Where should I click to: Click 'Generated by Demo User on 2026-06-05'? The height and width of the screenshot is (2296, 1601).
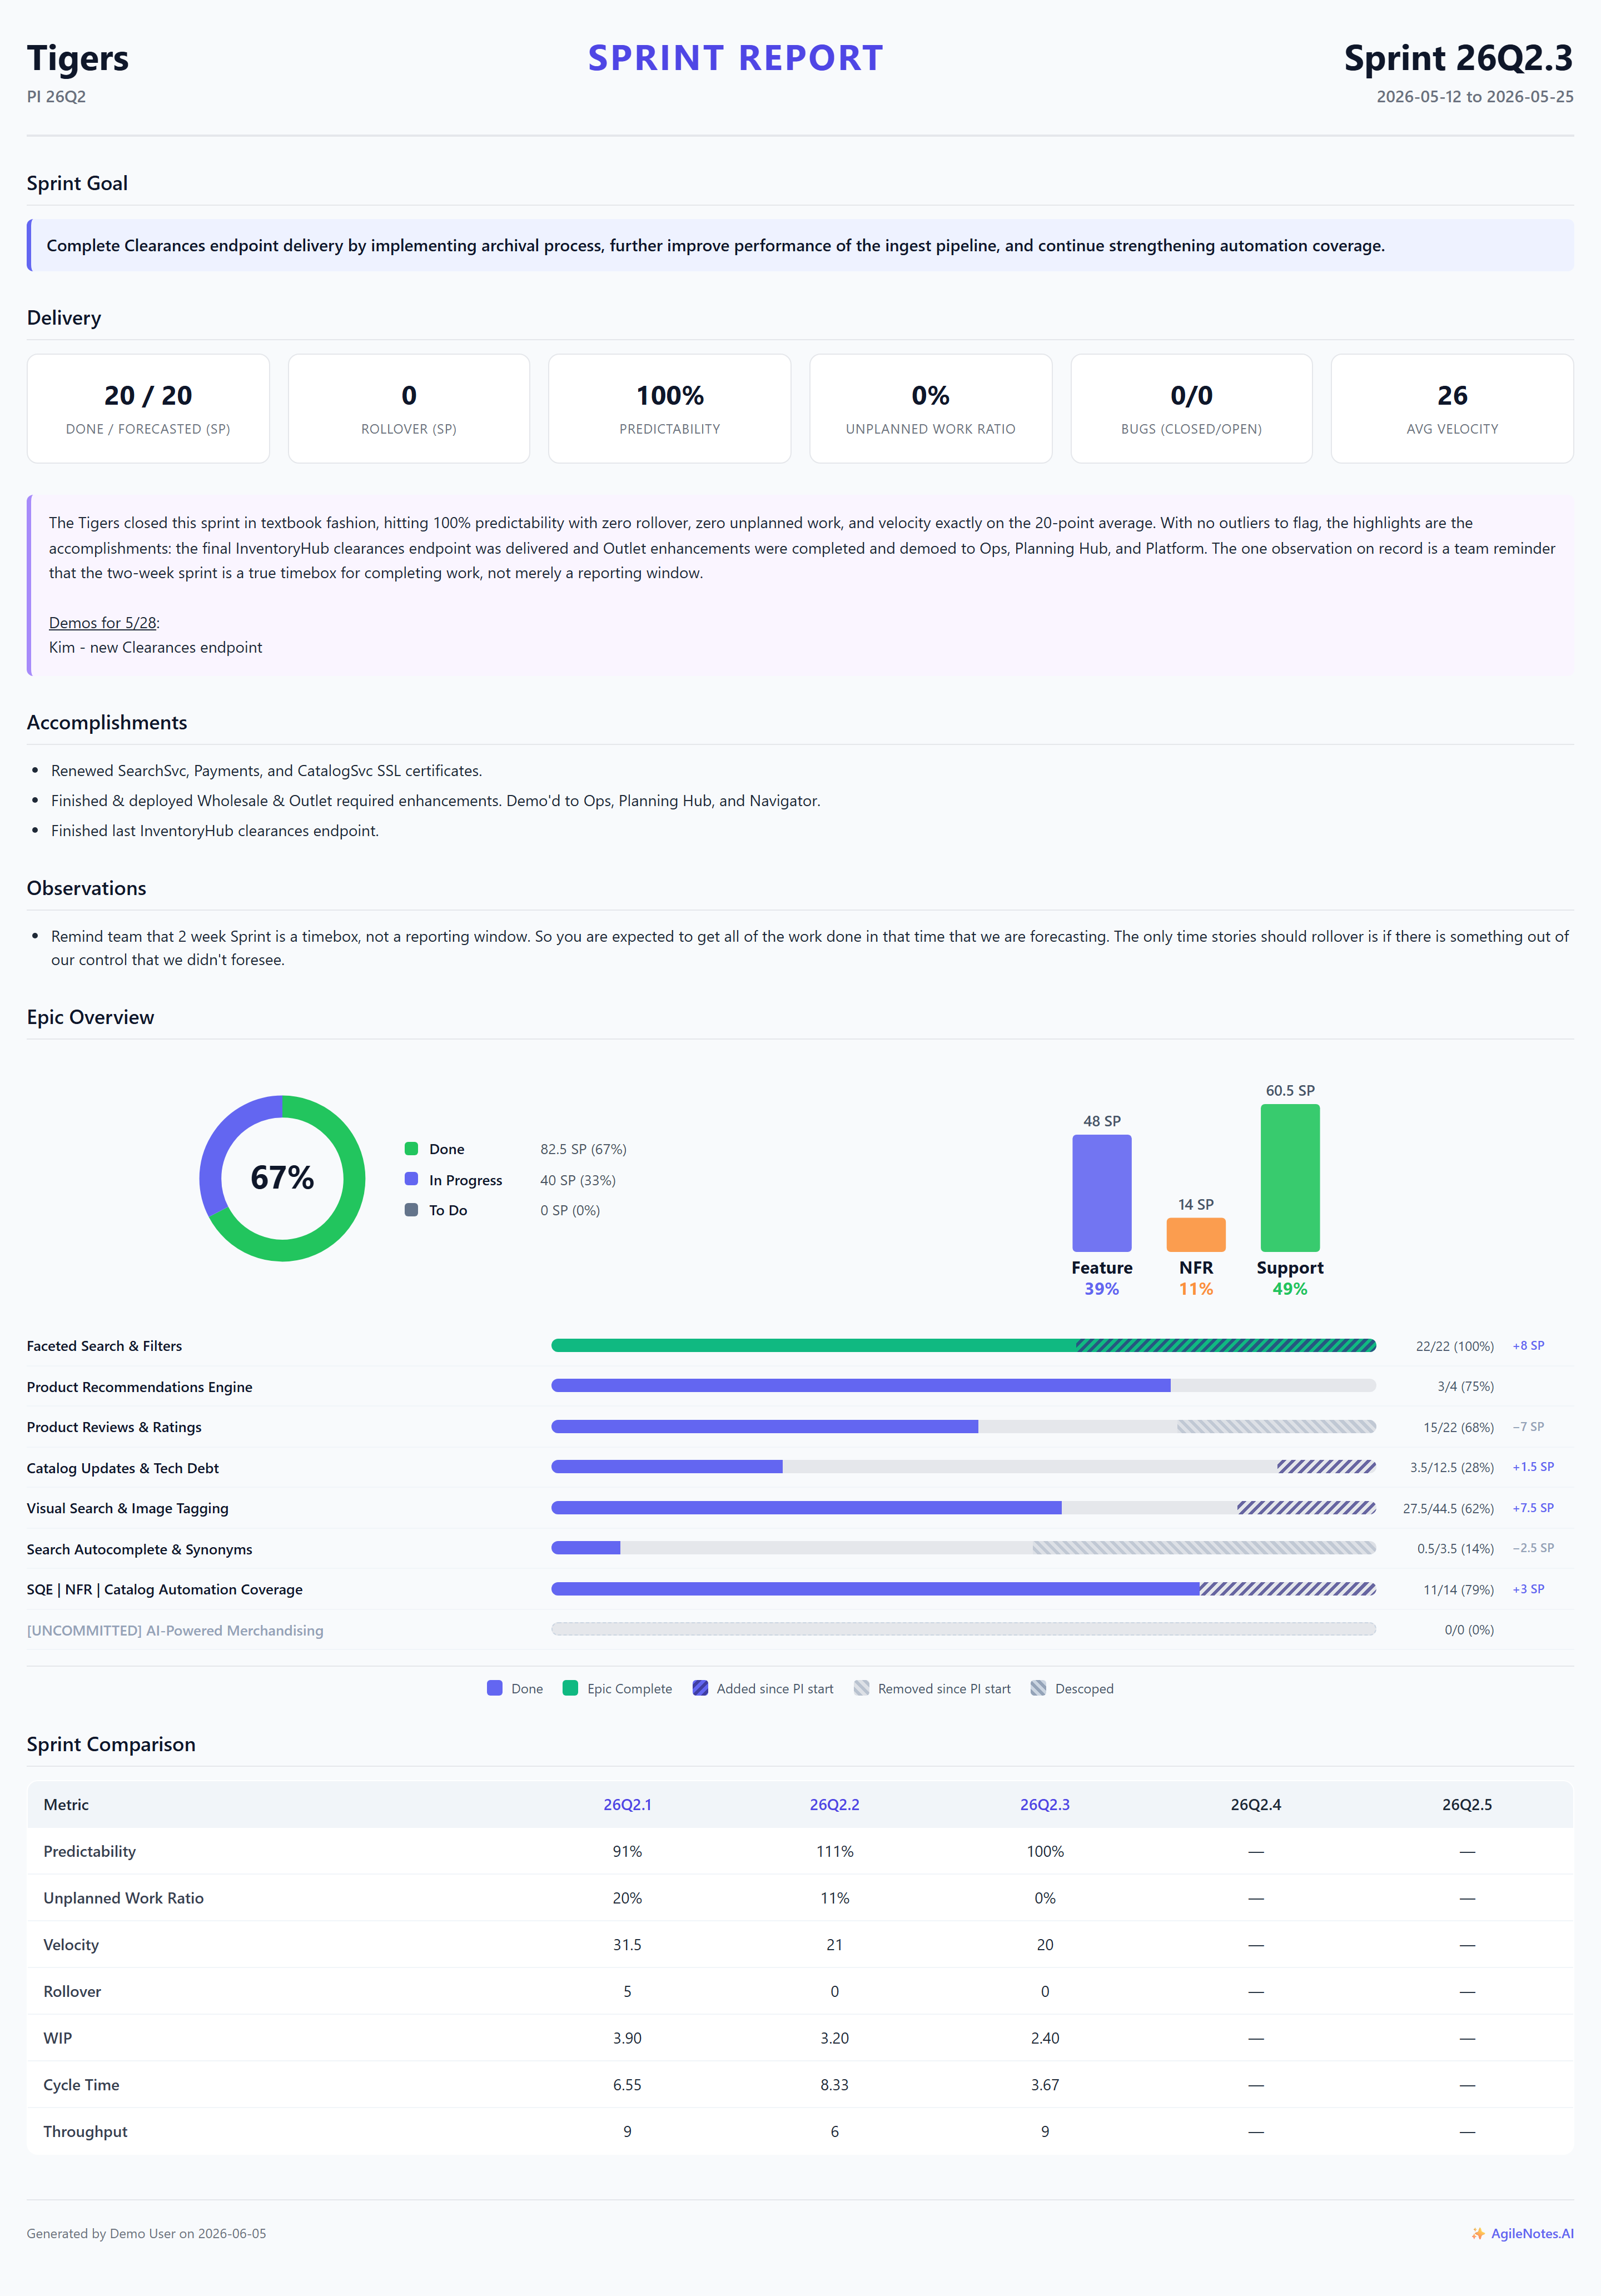tap(146, 2234)
